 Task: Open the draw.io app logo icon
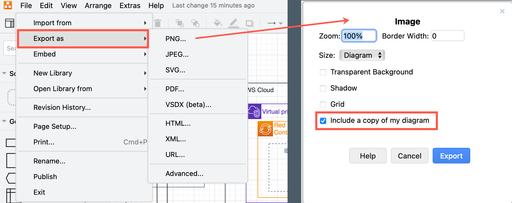pyautogui.click(x=7, y=5)
